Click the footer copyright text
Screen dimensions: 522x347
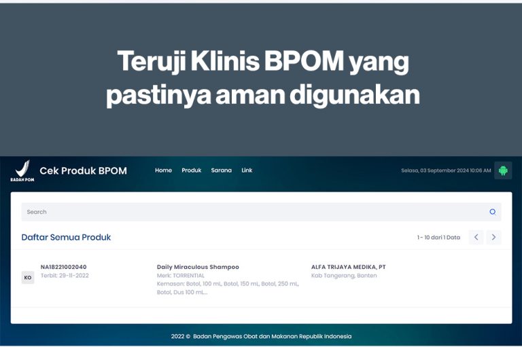pos(261,336)
